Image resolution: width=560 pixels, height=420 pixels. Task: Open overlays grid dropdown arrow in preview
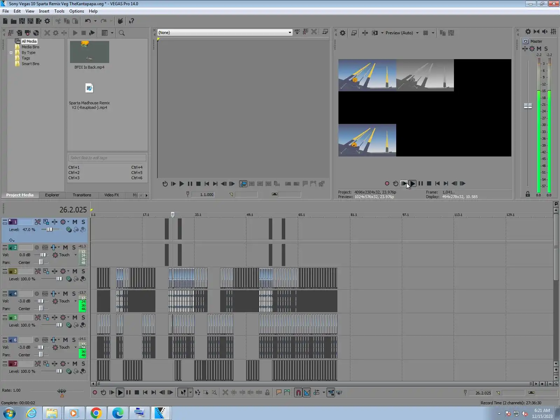(433, 33)
